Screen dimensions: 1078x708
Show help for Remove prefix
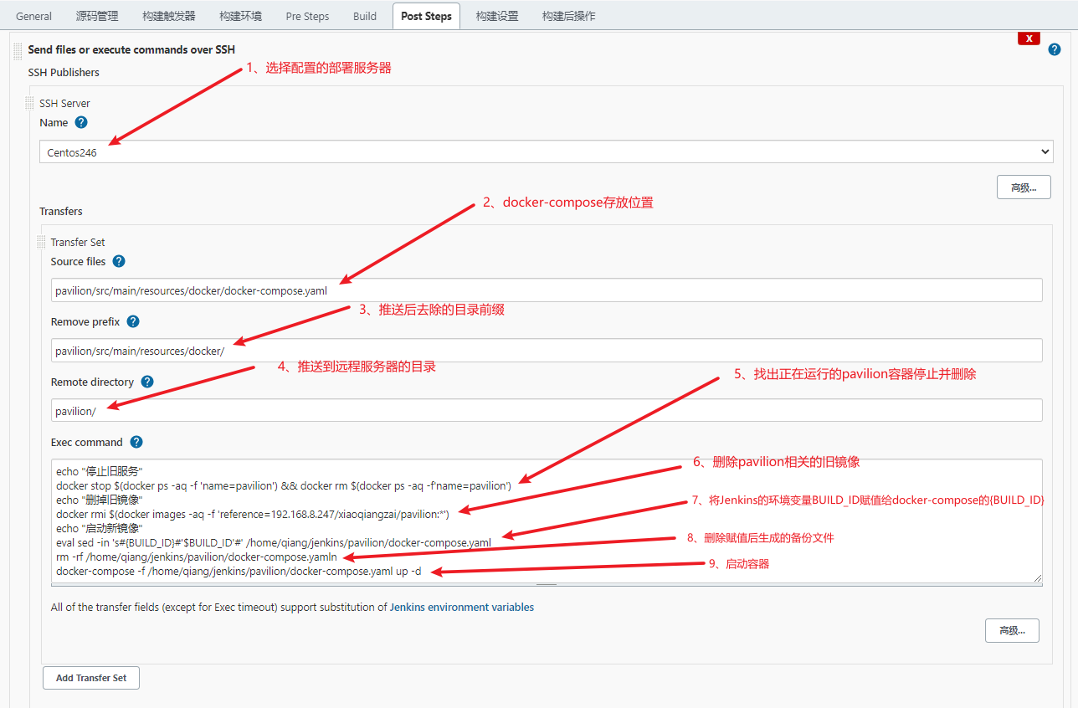[x=133, y=321]
